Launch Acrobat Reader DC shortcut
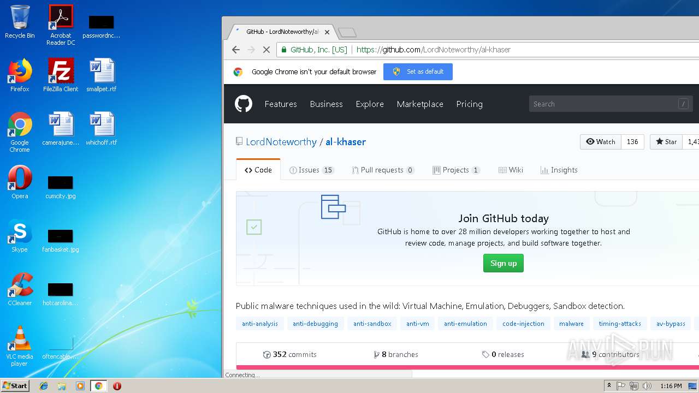The width and height of the screenshot is (699, 393). point(61,25)
